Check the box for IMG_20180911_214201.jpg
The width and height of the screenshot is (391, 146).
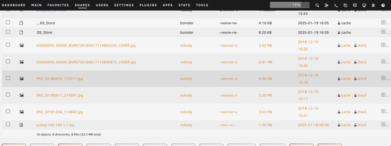pos(8,95)
